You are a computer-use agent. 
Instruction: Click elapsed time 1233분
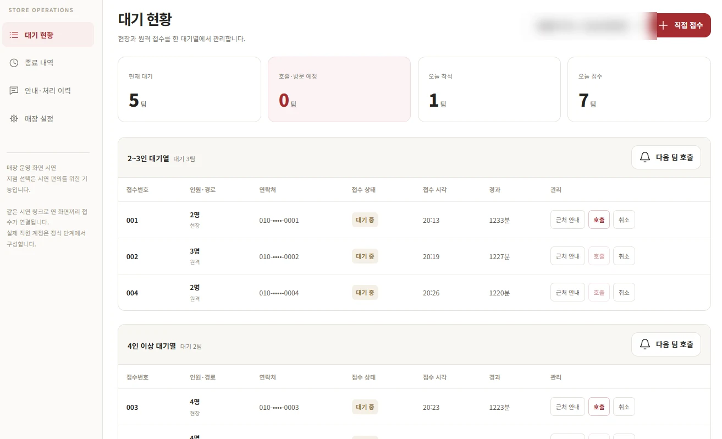click(499, 221)
